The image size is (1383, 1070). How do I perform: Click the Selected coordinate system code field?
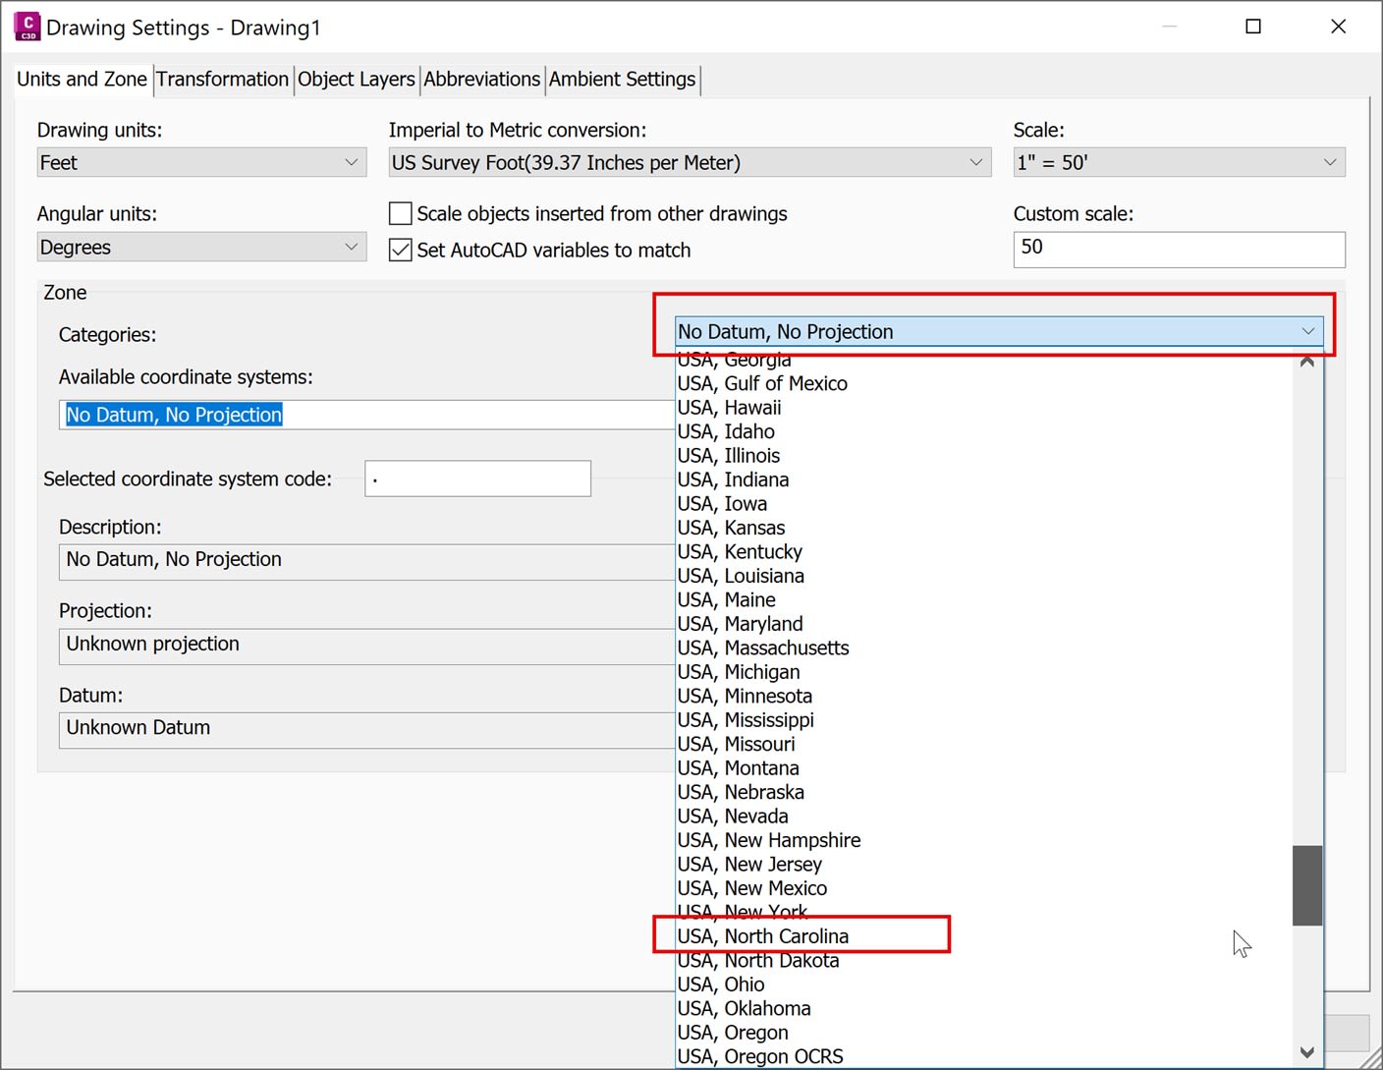point(477,479)
